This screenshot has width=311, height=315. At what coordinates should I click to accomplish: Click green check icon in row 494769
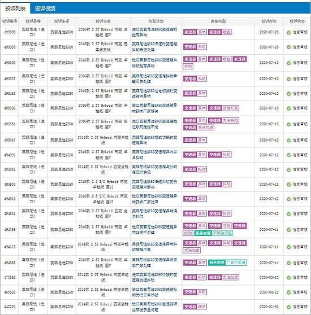289,230
